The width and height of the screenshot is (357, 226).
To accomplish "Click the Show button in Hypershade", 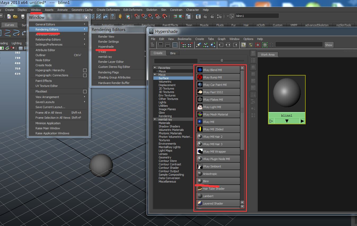I will click(329, 45).
